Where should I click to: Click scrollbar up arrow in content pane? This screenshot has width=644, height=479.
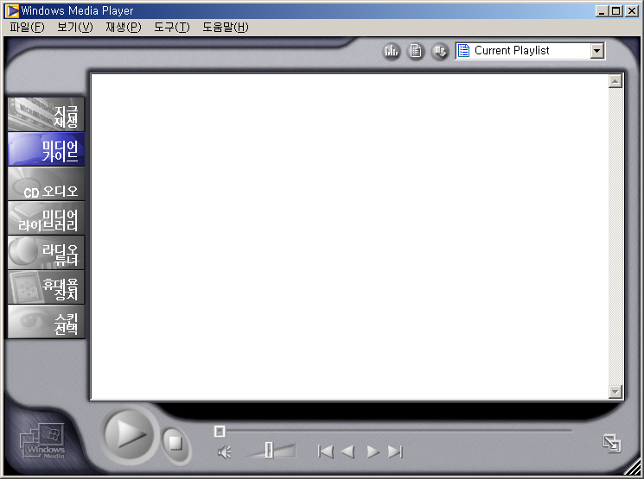point(615,81)
